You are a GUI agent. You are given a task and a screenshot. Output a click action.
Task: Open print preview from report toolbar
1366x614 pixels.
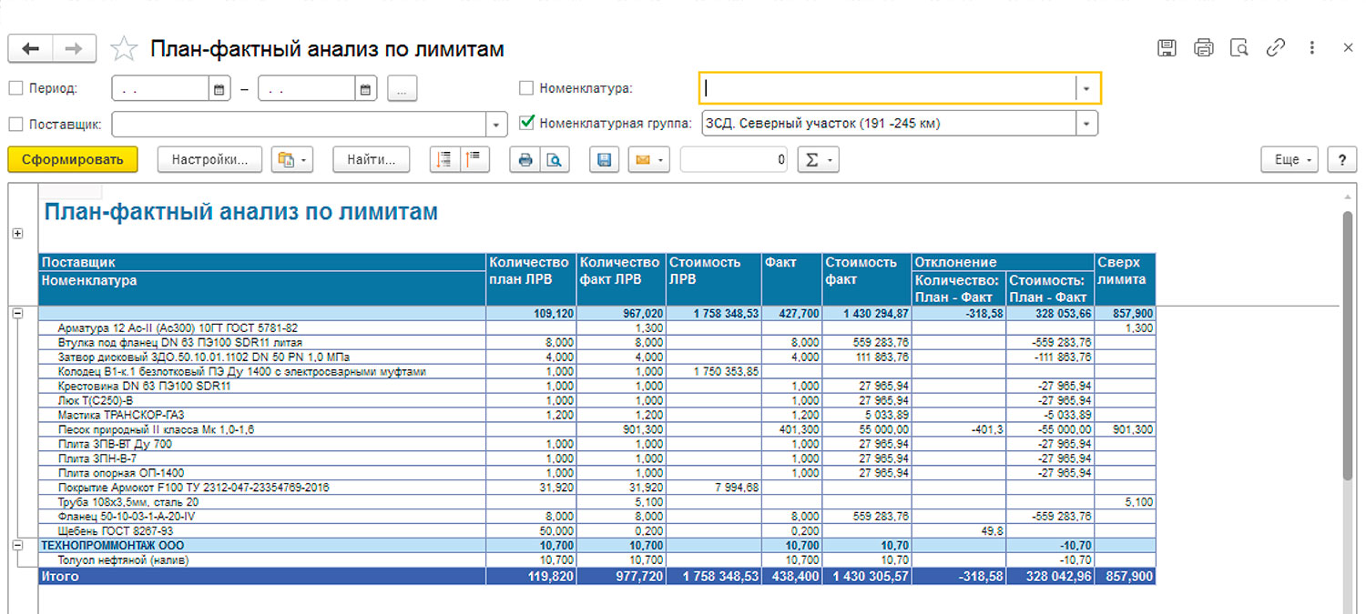click(553, 160)
